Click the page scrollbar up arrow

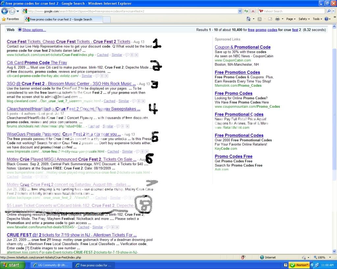(334, 26)
